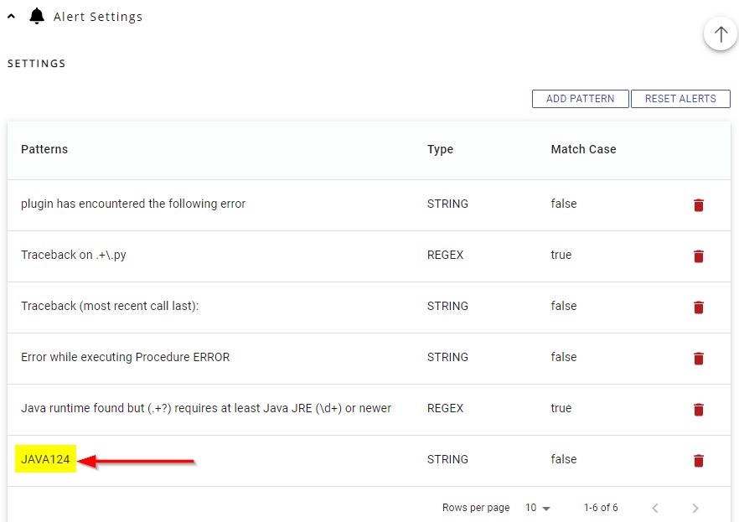Screen dimensions: 739x522
Task: Click the 'Traceback on .+\.py' pattern text
Action: click(74, 255)
